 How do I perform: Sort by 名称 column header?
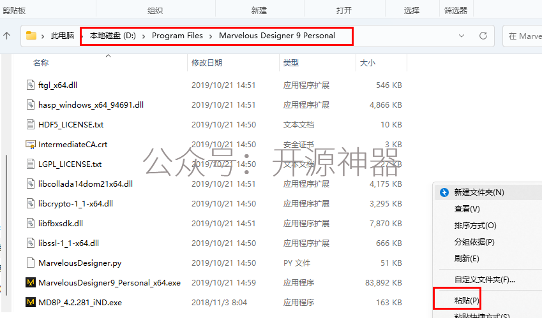41,63
